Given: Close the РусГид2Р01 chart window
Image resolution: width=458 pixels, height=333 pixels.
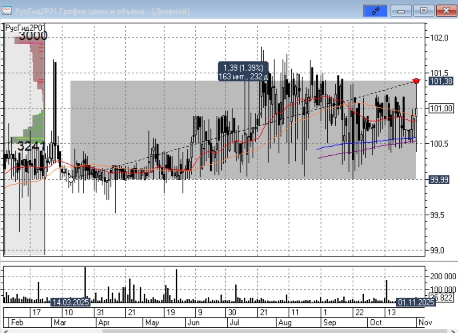Looking at the screenshot, I should point(446,11).
